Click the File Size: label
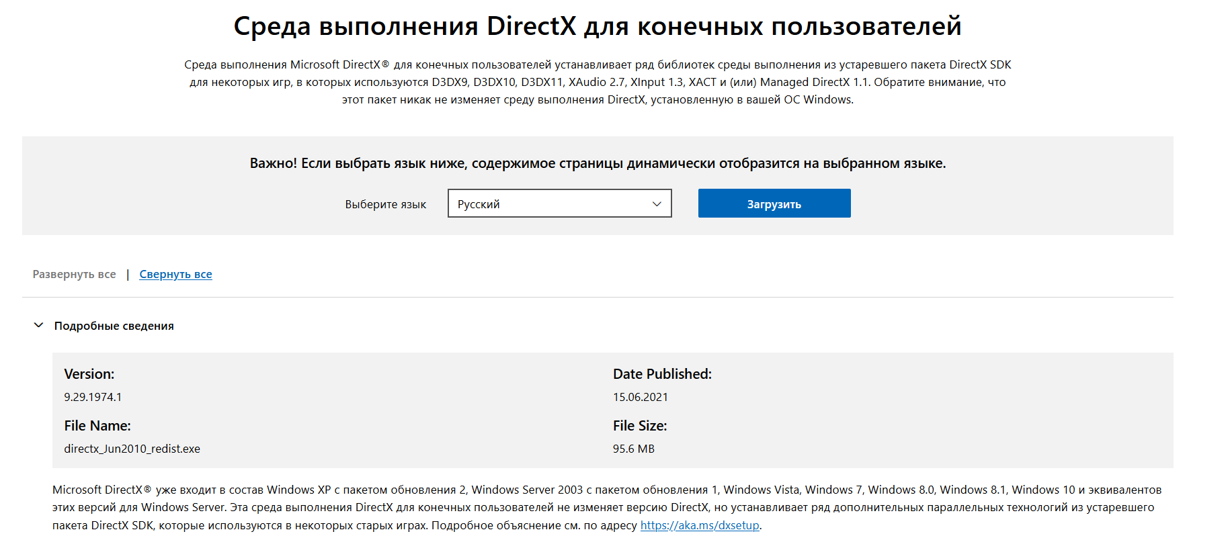 (x=639, y=426)
